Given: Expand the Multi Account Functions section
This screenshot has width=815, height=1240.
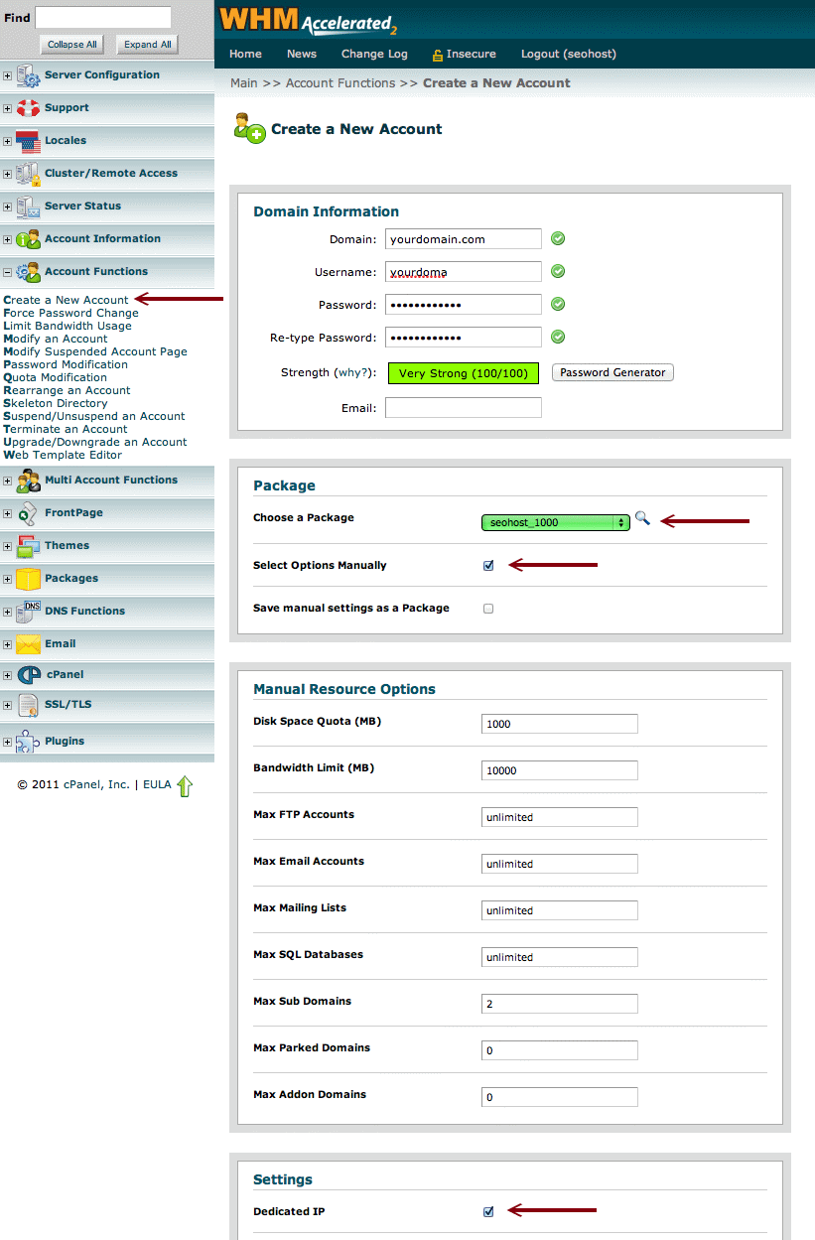Looking at the screenshot, I should 8,481.
